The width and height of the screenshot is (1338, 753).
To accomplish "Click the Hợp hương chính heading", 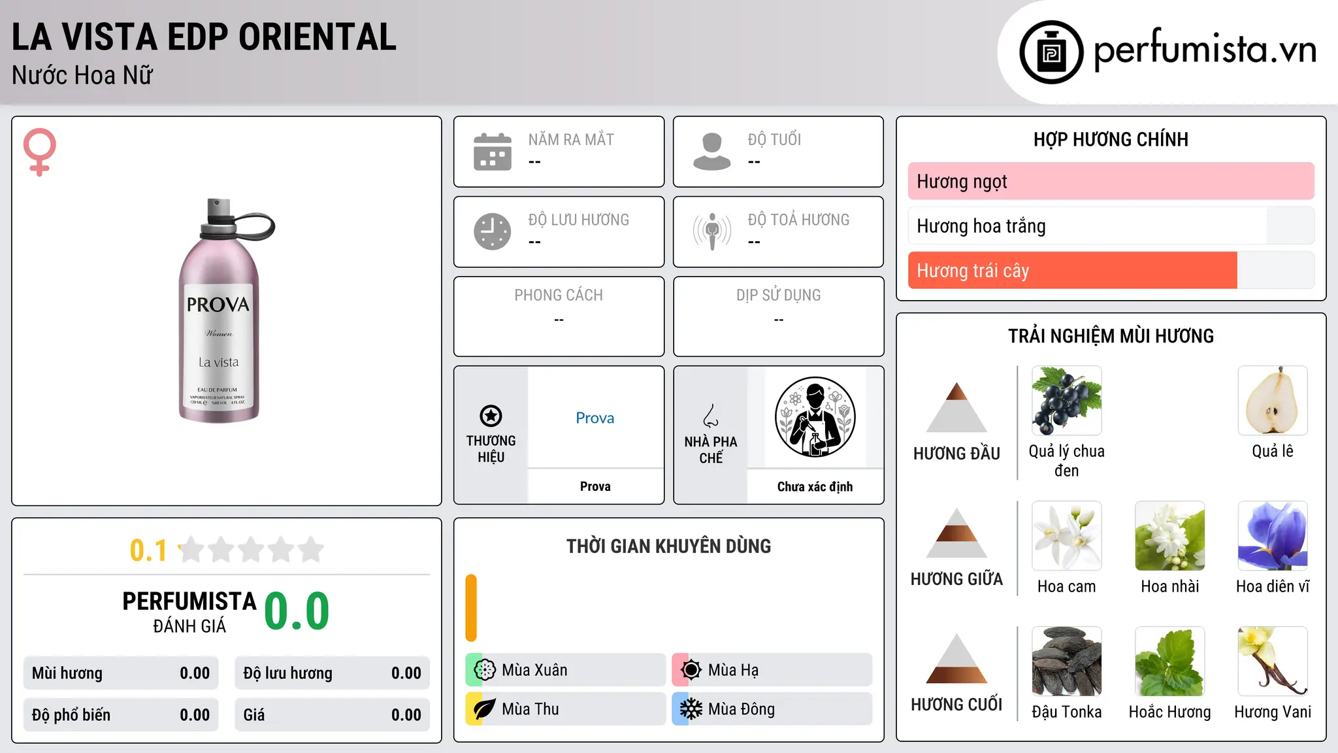I will (1111, 139).
